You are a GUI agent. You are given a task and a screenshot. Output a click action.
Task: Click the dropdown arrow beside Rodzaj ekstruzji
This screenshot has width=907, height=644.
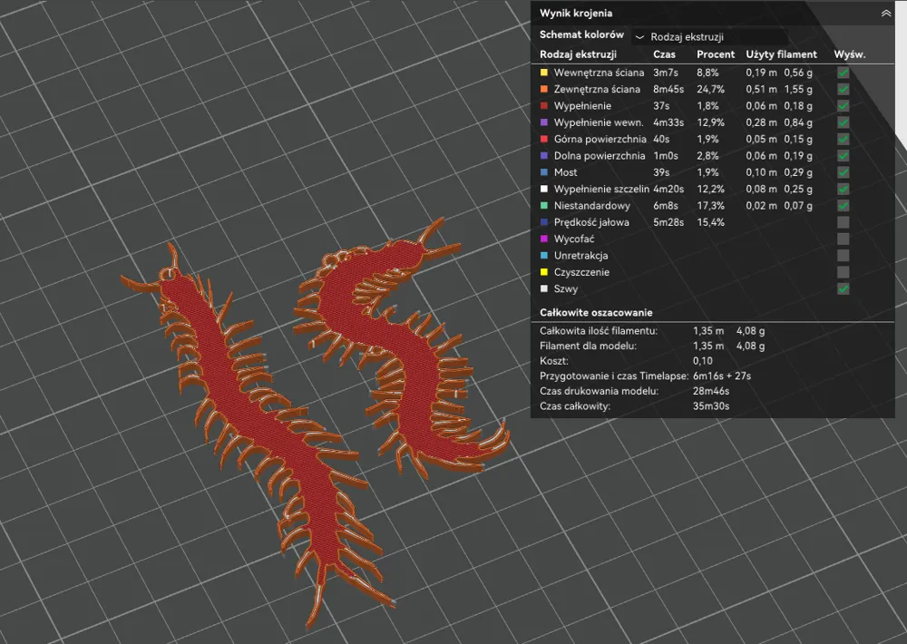tap(639, 37)
